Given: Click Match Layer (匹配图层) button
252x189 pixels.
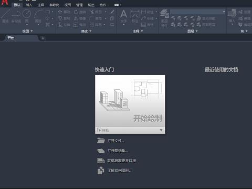Looking at the screenshot, I should tap(206, 25).
